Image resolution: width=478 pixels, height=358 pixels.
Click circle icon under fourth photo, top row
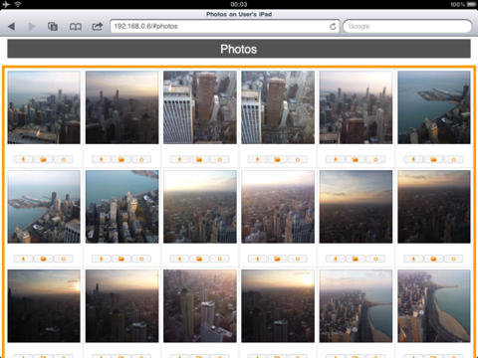pyautogui.click(x=298, y=159)
